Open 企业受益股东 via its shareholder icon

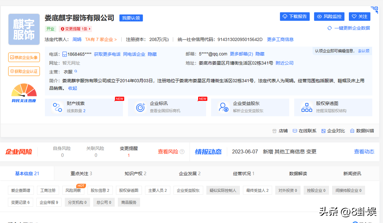tap(224, 108)
